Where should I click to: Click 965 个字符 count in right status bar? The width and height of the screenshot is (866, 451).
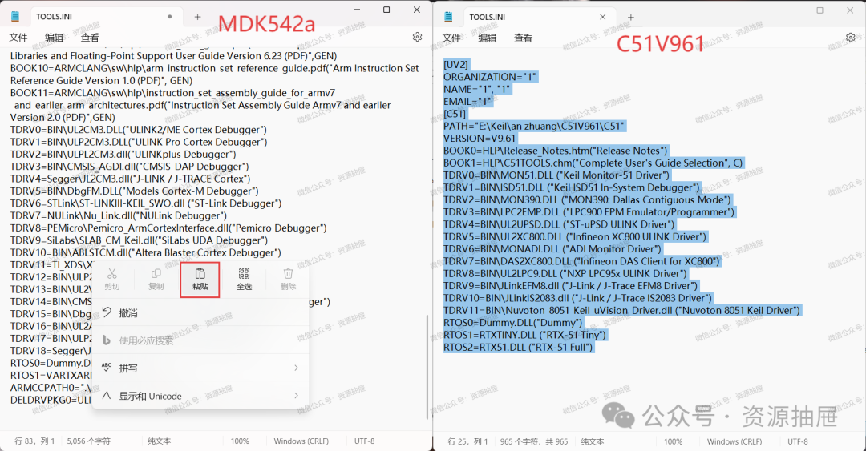point(534,441)
